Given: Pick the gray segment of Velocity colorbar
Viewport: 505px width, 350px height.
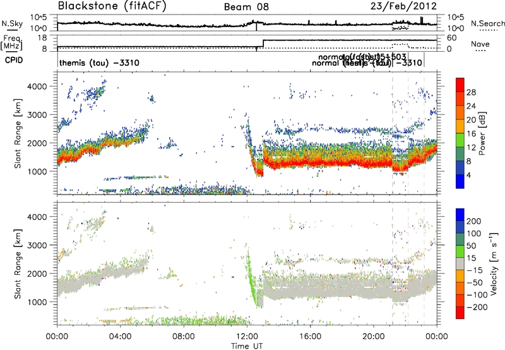Looking at the screenshot, I should (x=460, y=264).
